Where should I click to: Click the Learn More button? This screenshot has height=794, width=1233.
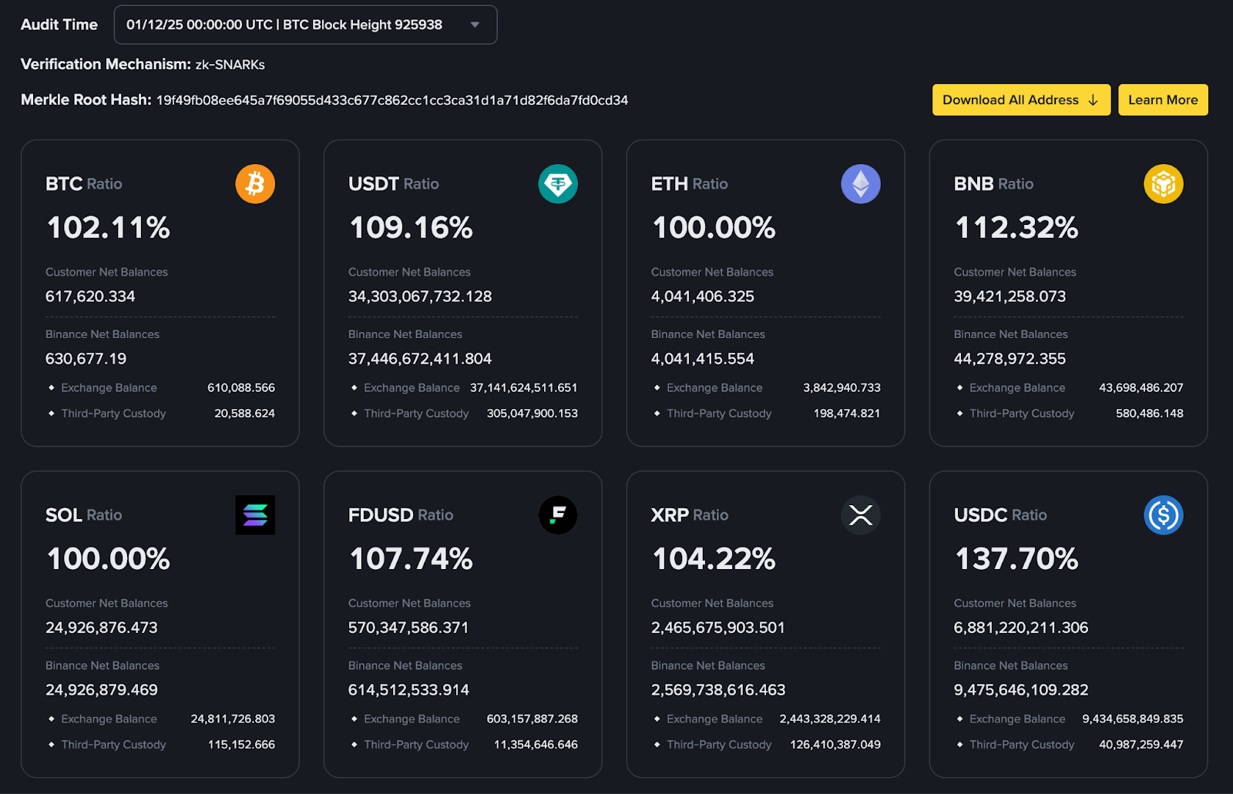[x=1163, y=99]
